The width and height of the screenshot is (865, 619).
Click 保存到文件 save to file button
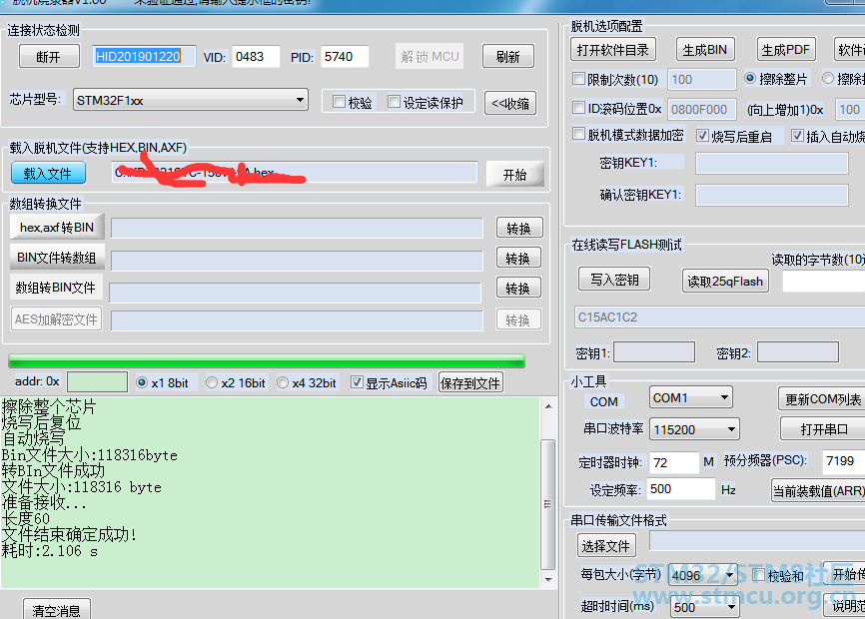tap(469, 382)
